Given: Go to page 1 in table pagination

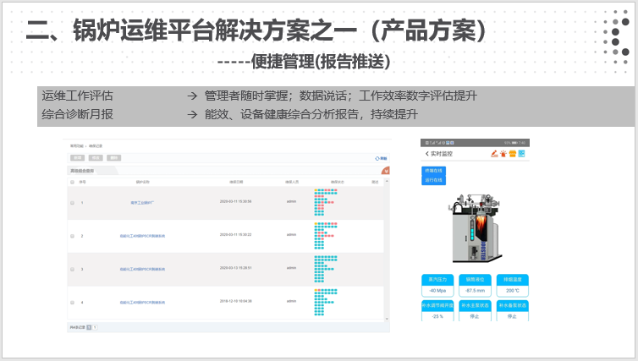Looking at the screenshot, I should (89, 326).
